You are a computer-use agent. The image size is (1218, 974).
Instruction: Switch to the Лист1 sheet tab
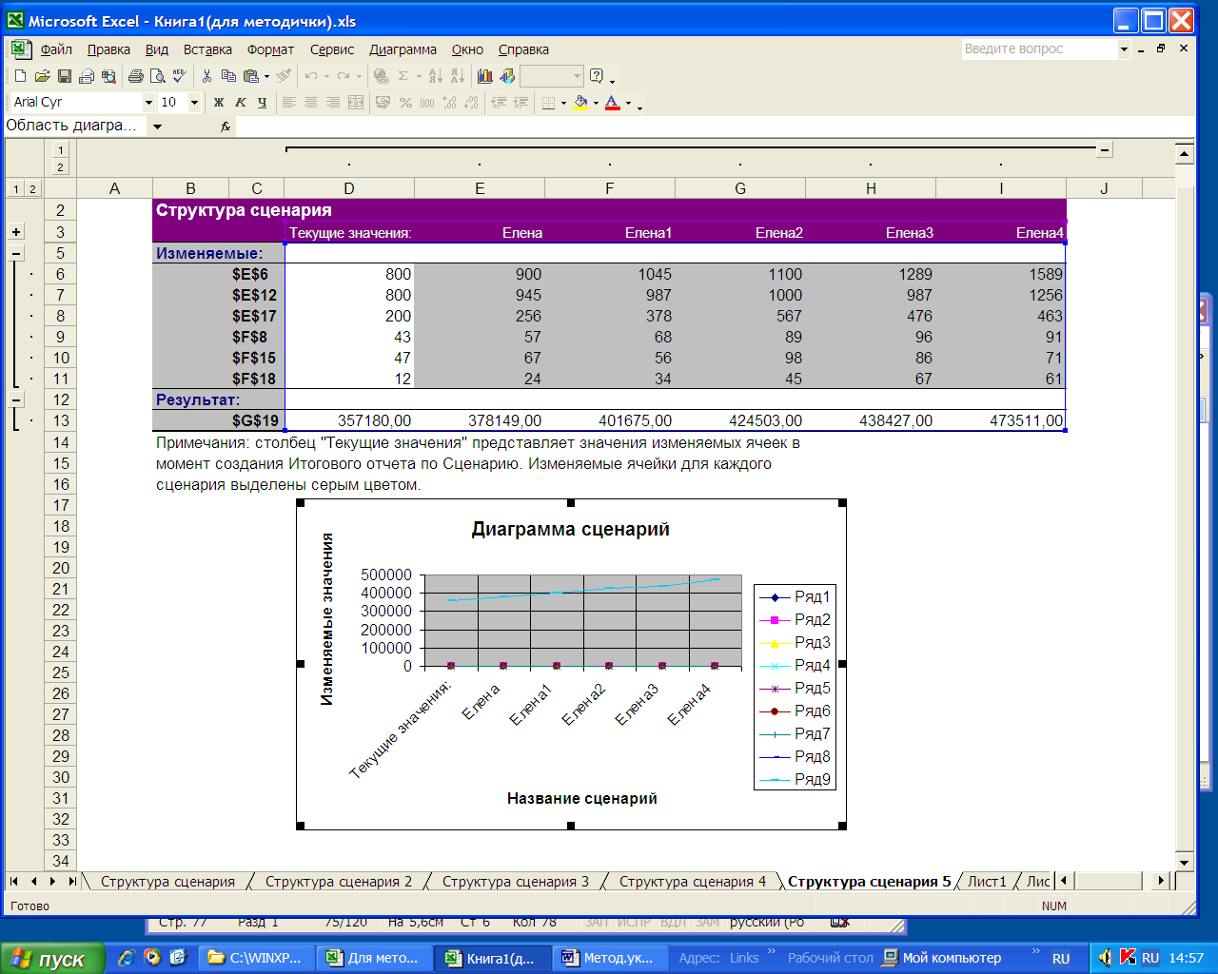987,882
